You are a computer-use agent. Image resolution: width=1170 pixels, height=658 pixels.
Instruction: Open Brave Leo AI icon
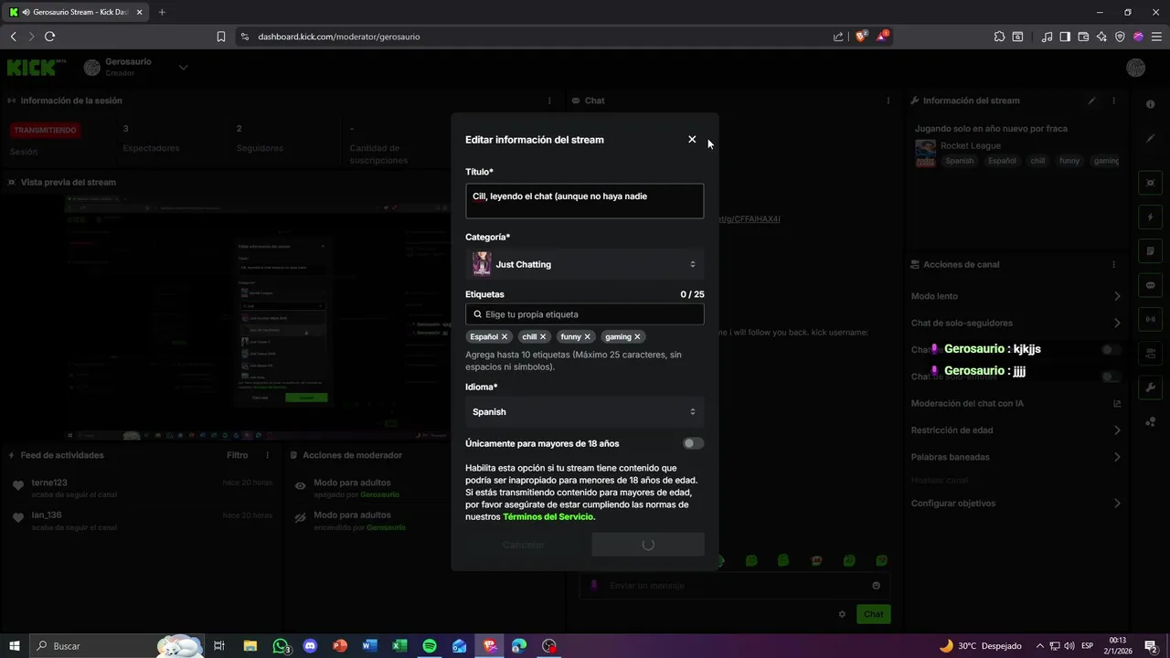coord(1101,37)
